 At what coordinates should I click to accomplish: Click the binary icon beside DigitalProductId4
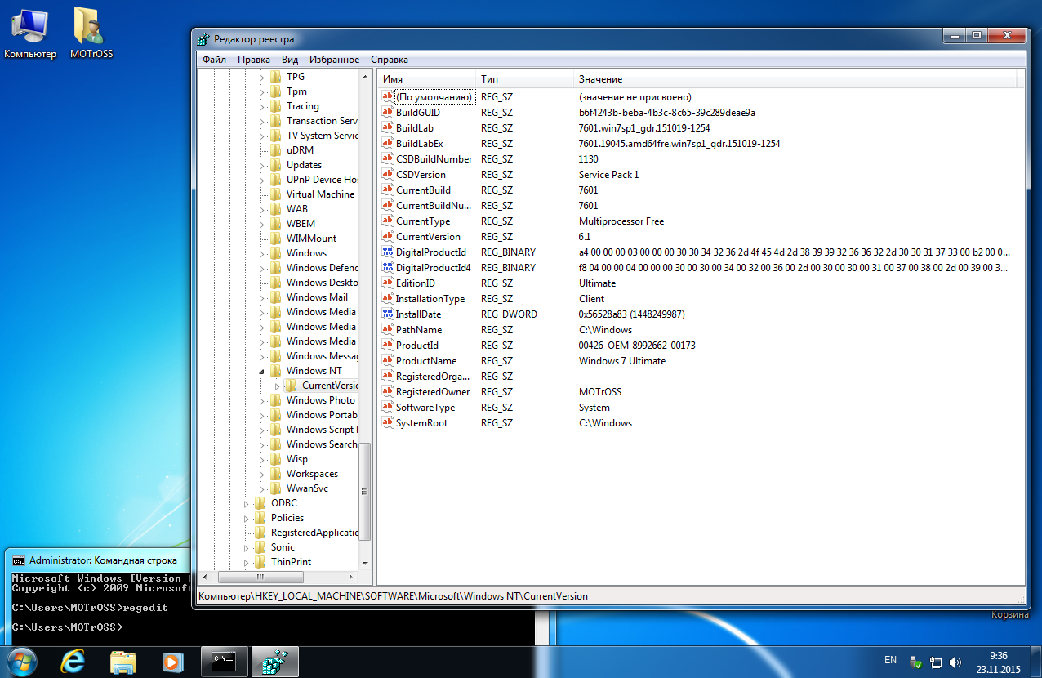388,267
